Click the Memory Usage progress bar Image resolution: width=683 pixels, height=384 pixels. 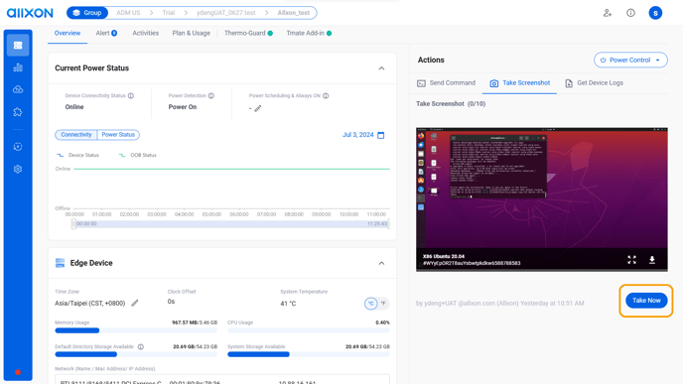coord(136,330)
